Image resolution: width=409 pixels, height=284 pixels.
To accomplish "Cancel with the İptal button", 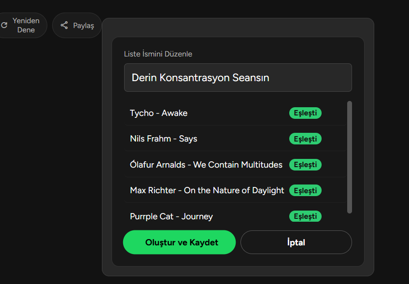I will (x=296, y=242).
